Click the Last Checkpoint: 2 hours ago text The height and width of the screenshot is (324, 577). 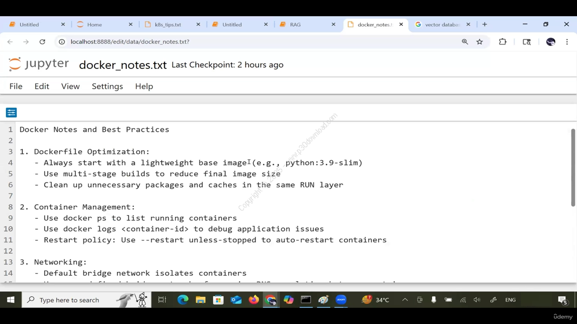point(228,65)
